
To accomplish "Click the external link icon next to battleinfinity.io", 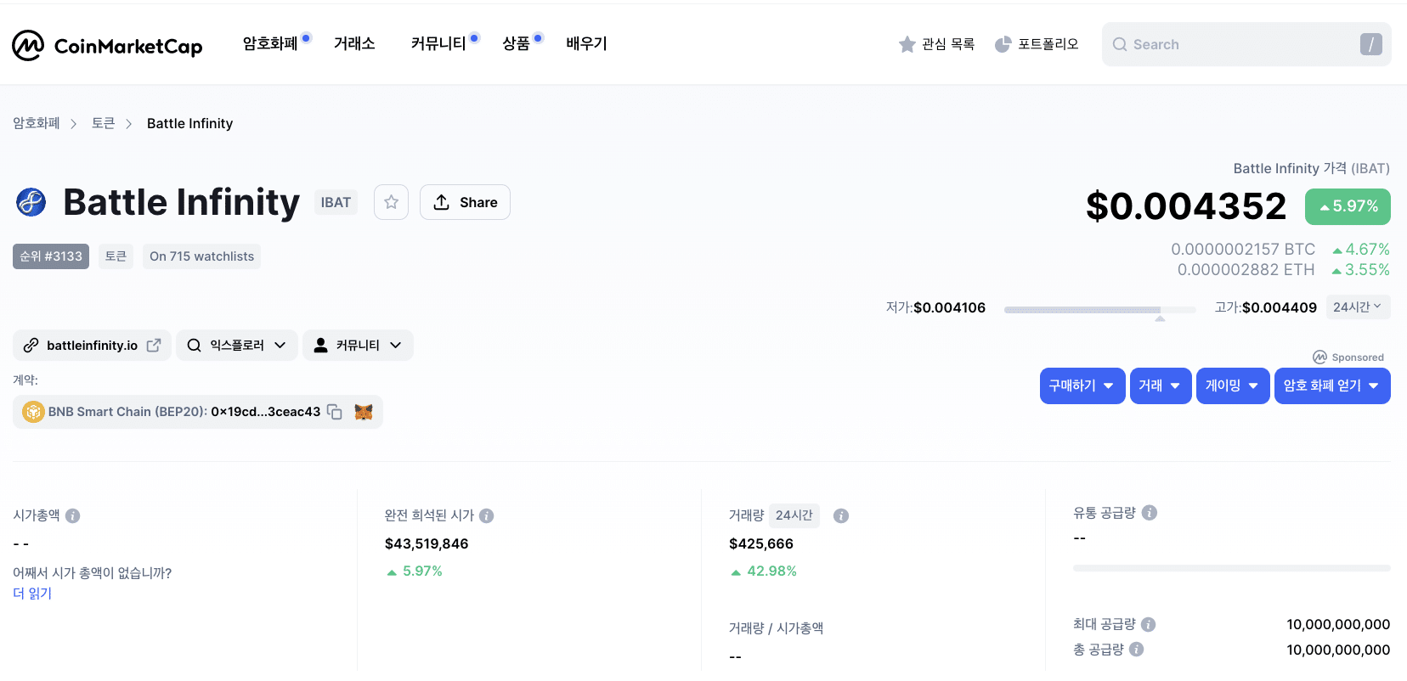I will point(154,346).
